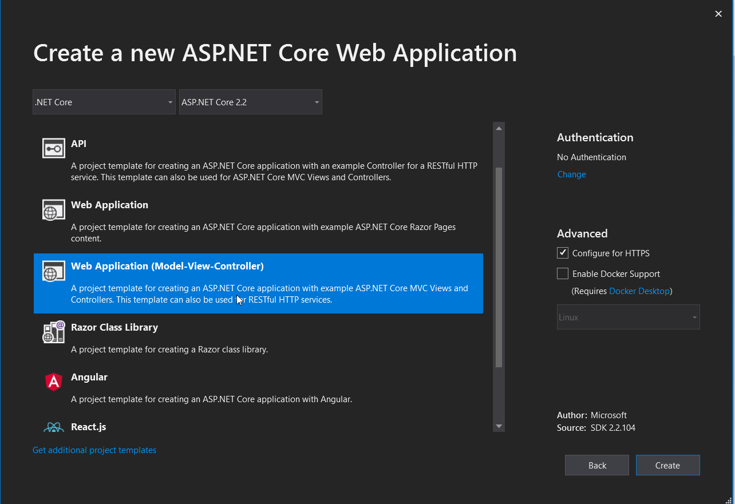Uncheck Configure for HTTPS
The image size is (735, 504).
563,253
